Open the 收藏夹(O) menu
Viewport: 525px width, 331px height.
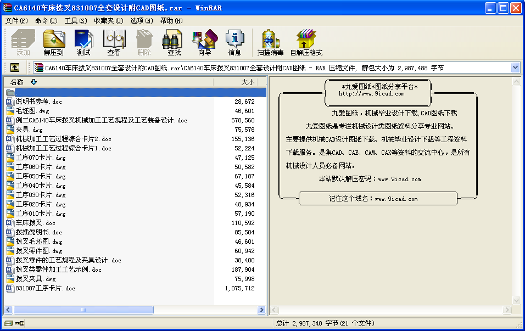(107, 21)
